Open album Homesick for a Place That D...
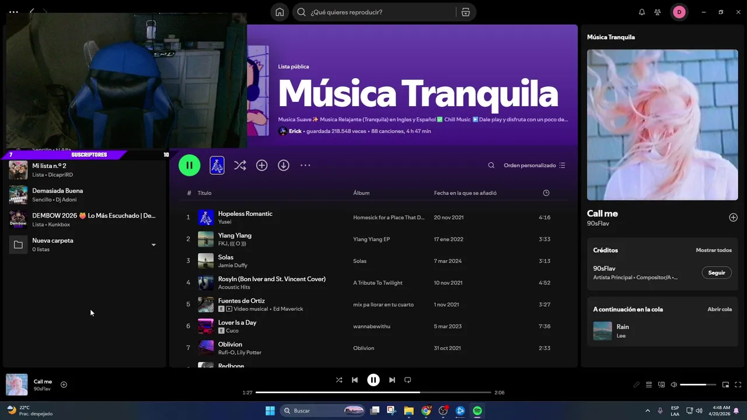The width and height of the screenshot is (747, 420). (x=389, y=218)
